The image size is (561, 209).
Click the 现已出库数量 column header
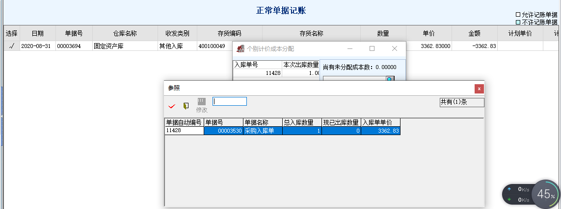[x=342, y=122]
